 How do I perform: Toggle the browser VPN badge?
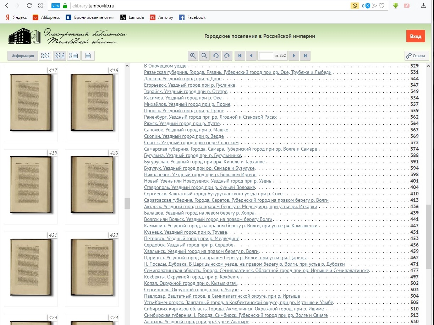pos(56,6)
